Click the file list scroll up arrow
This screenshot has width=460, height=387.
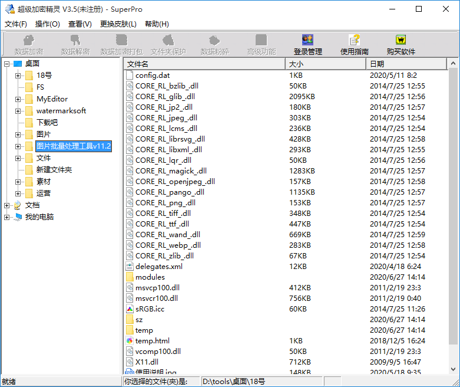tap(453, 63)
